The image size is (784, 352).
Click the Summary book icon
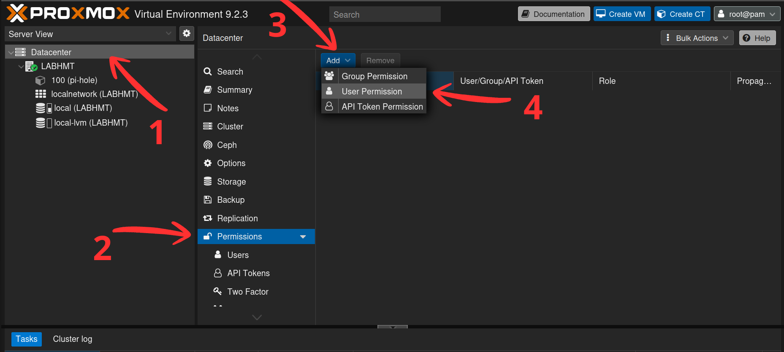tap(208, 90)
